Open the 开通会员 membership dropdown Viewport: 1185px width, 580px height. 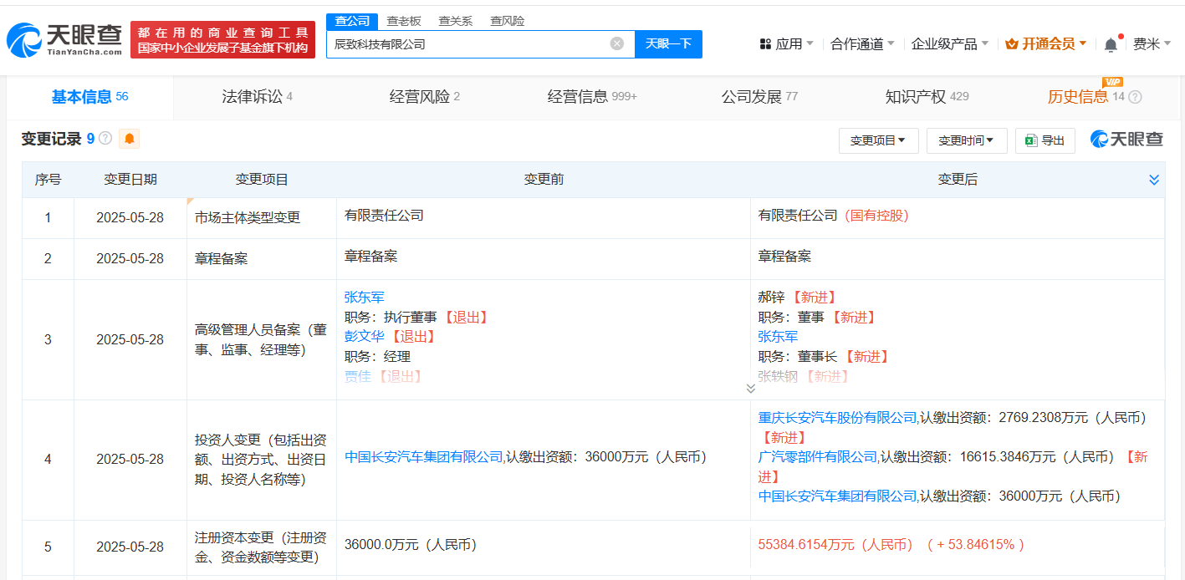tap(1045, 43)
